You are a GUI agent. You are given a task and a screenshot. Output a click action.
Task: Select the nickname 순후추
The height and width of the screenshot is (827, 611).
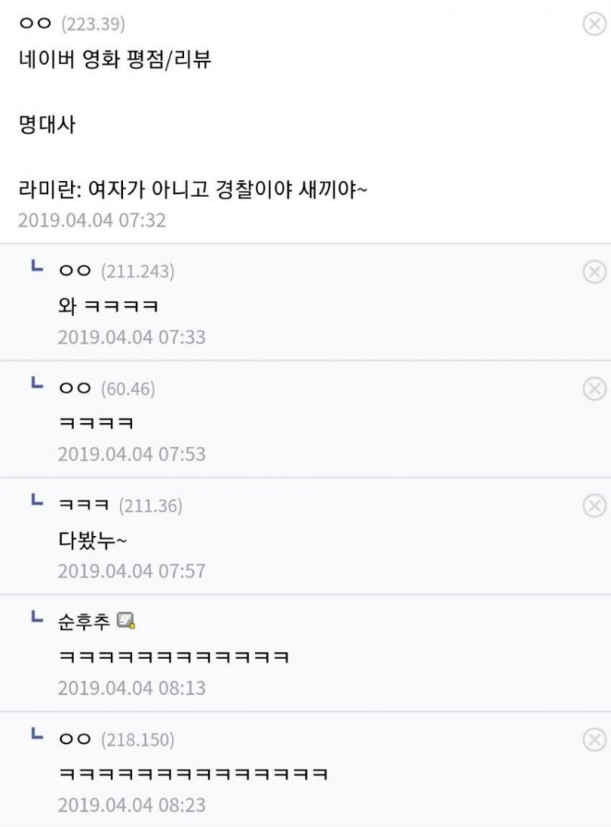[85, 622]
